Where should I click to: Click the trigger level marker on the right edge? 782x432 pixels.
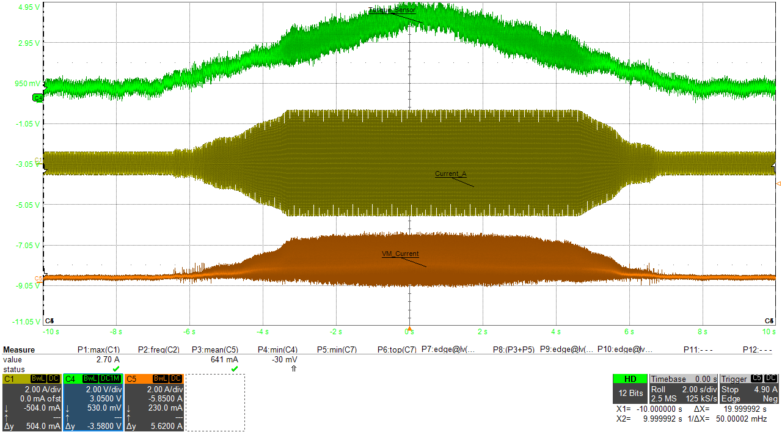tap(778, 183)
